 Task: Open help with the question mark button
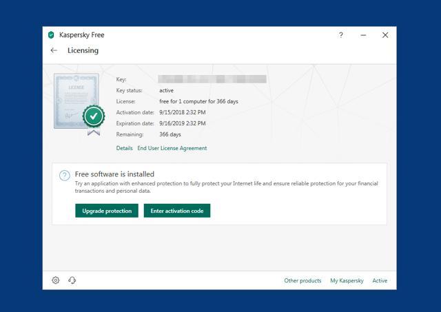pyautogui.click(x=340, y=35)
